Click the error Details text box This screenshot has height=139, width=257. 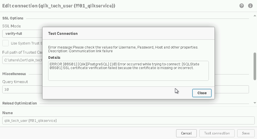click(x=128, y=70)
